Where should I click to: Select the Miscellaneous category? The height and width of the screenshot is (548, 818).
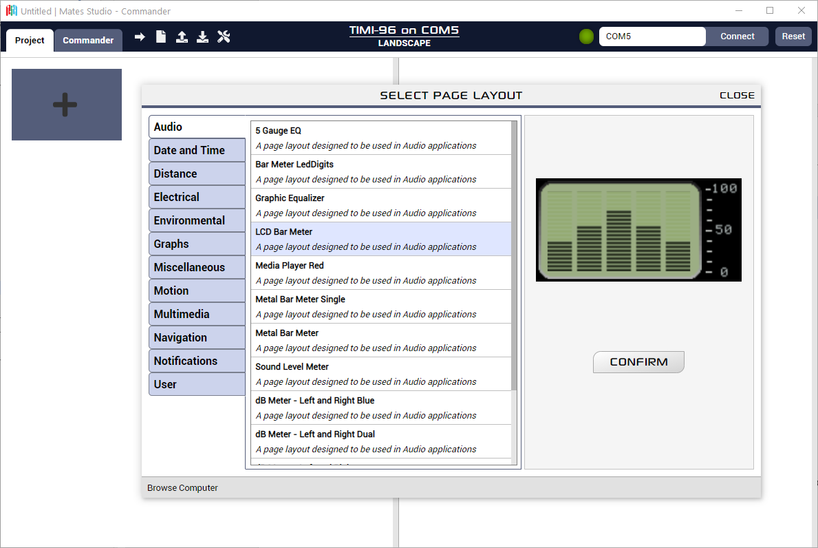pyautogui.click(x=197, y=267)
